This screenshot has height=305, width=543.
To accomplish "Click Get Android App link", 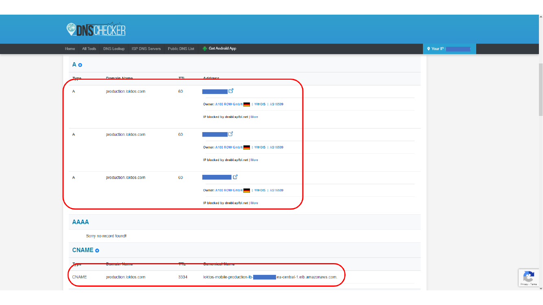I will [x=222, y=48].
